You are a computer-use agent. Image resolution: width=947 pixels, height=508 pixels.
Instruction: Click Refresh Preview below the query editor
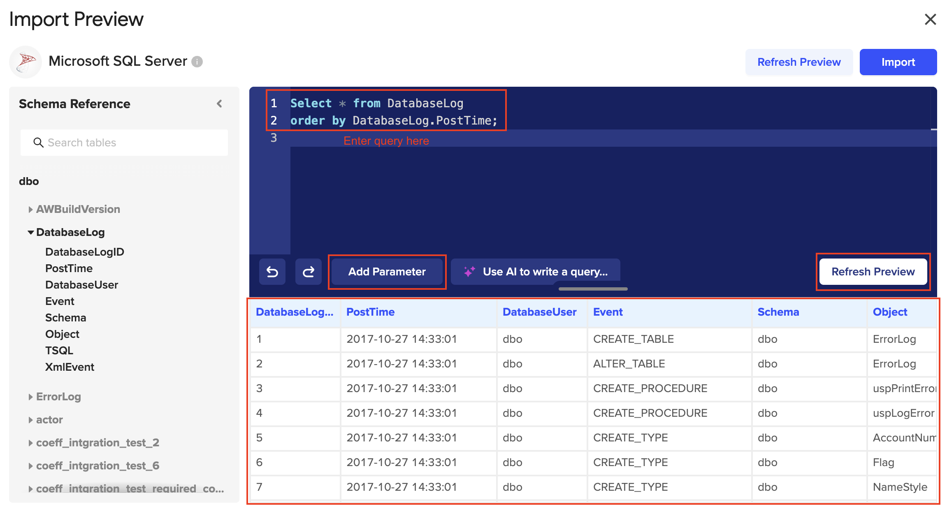(873, 272)
